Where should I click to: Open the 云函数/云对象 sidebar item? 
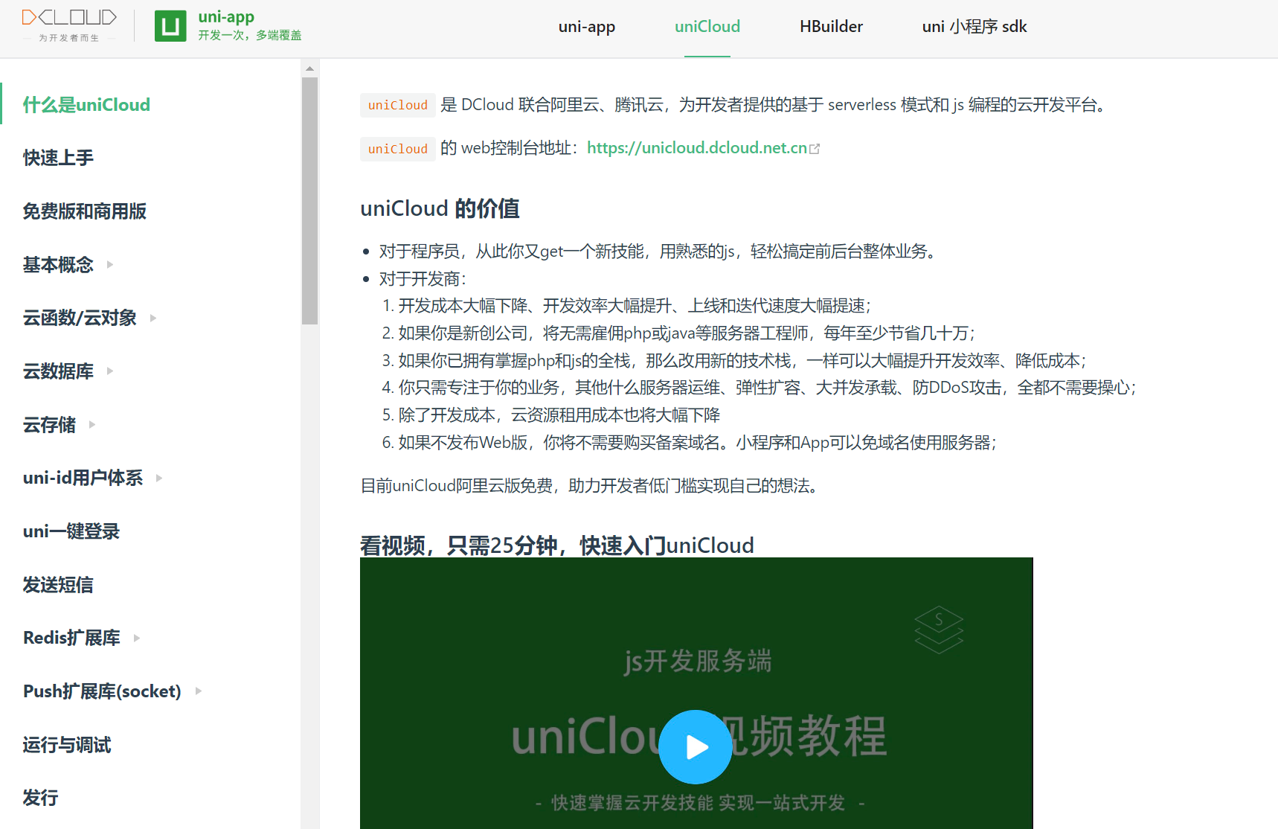[80, 318]
